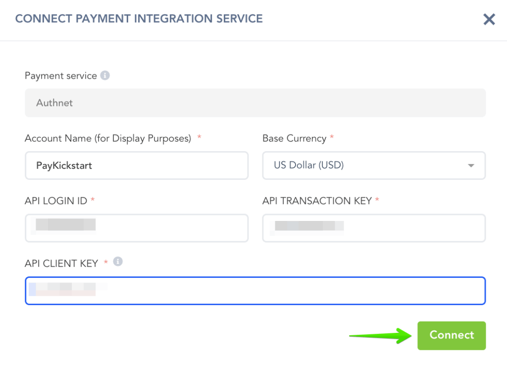Click the API TRANSACTION KEY label

(317, 201)
